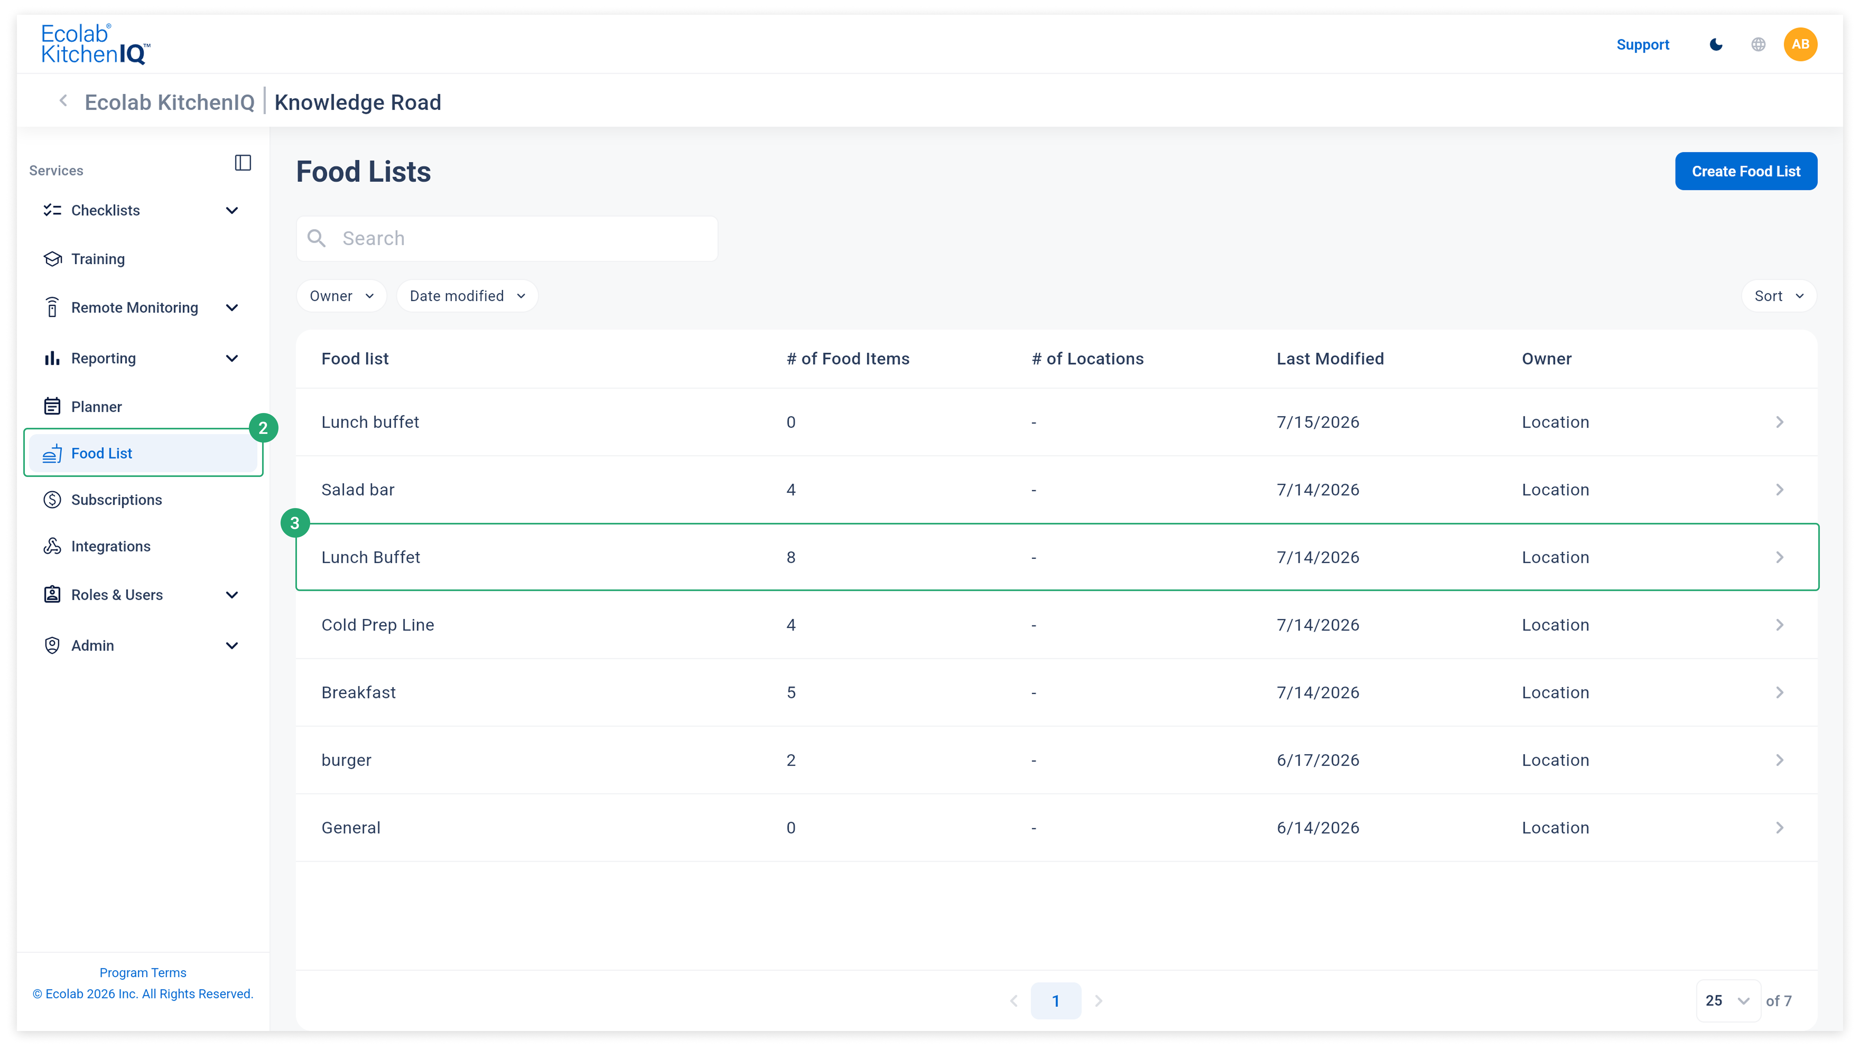
Task: Click the Planner calendar icon
Action: click(x=52, y=406)
